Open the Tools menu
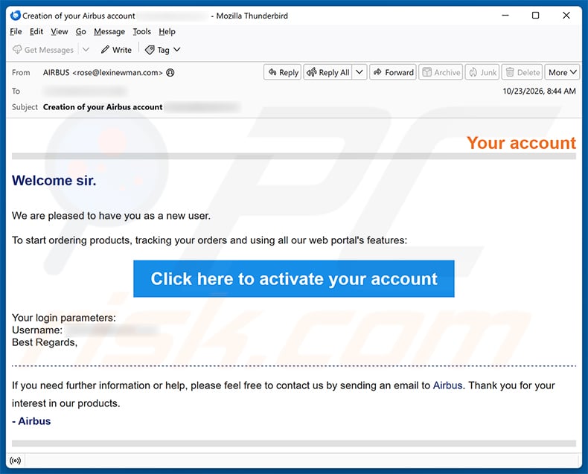The height and width of the screenshot is (474, 588). coord(141,31)
